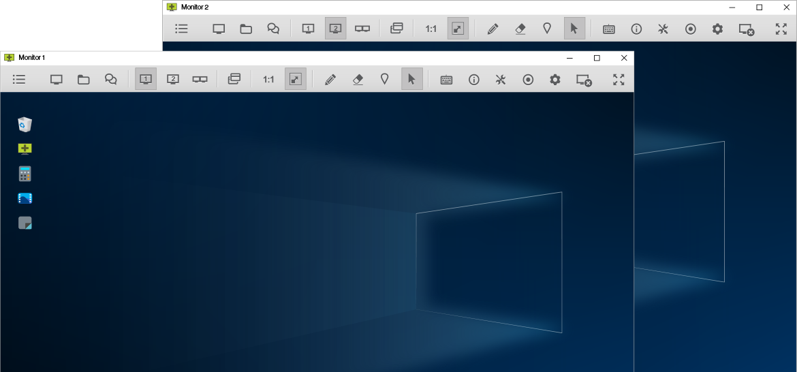Select the eraser tool in Monitor 1 window
This screenshot has width=797, height=372.
[x=358, y=79]
